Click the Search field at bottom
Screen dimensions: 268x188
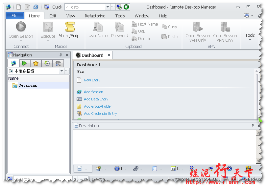(x=43, y=179)
